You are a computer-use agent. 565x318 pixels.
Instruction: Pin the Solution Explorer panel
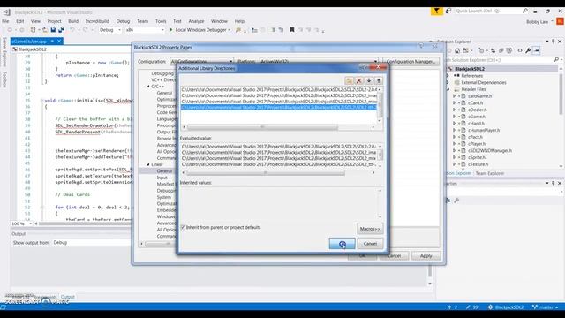(554, 42)
